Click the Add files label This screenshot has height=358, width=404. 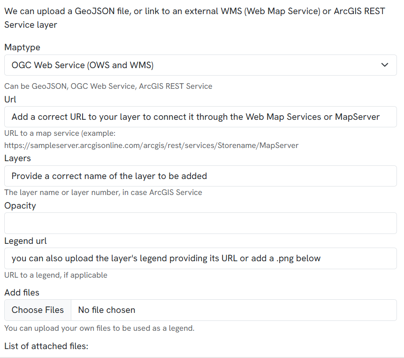click(22, 293)
